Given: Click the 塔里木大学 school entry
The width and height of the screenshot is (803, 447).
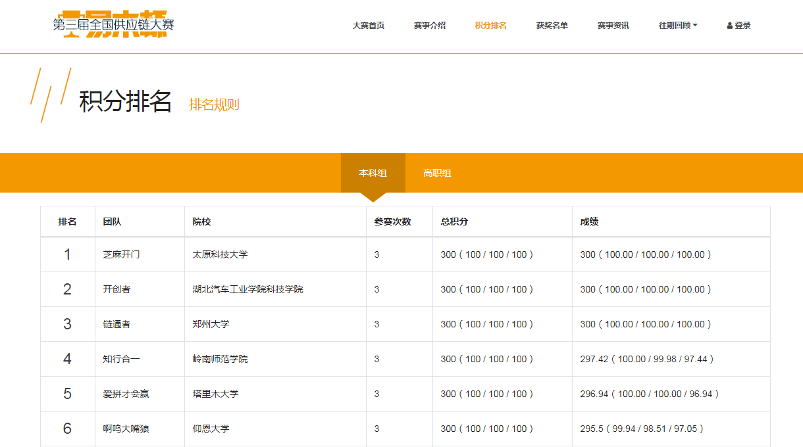Looking at the screenshot, I should tap(215, 394).
